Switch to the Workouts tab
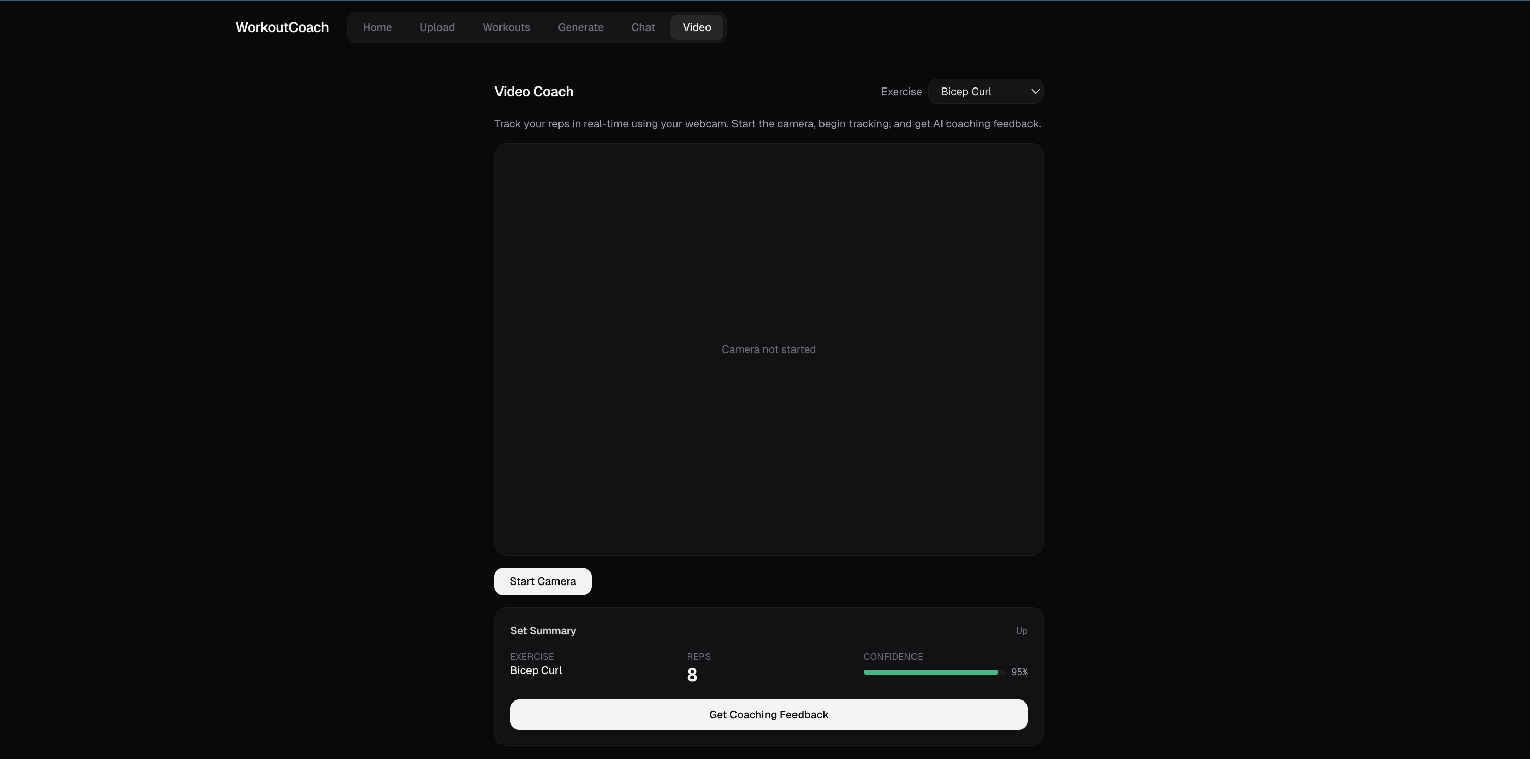This screenshot has width=1530, height=759. pos(506,27)
